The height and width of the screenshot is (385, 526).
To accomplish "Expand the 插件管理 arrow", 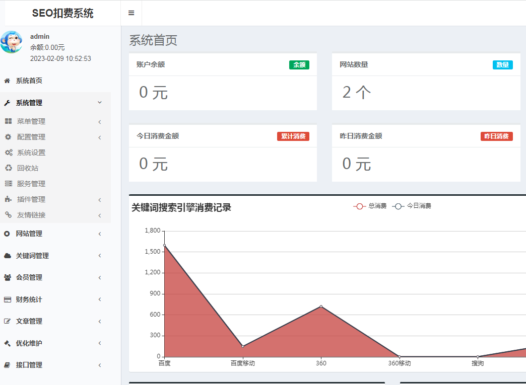I will coord(100,200).
